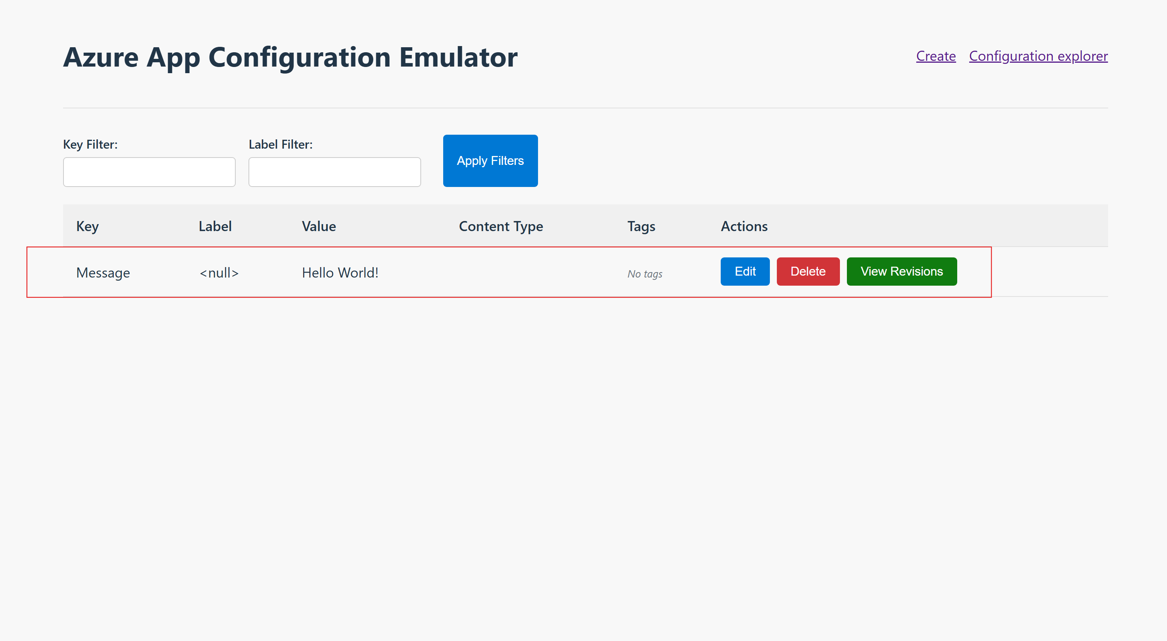View Revisions for the Message key
Viewport: 1167px width, 641px height.
(901, 271)
